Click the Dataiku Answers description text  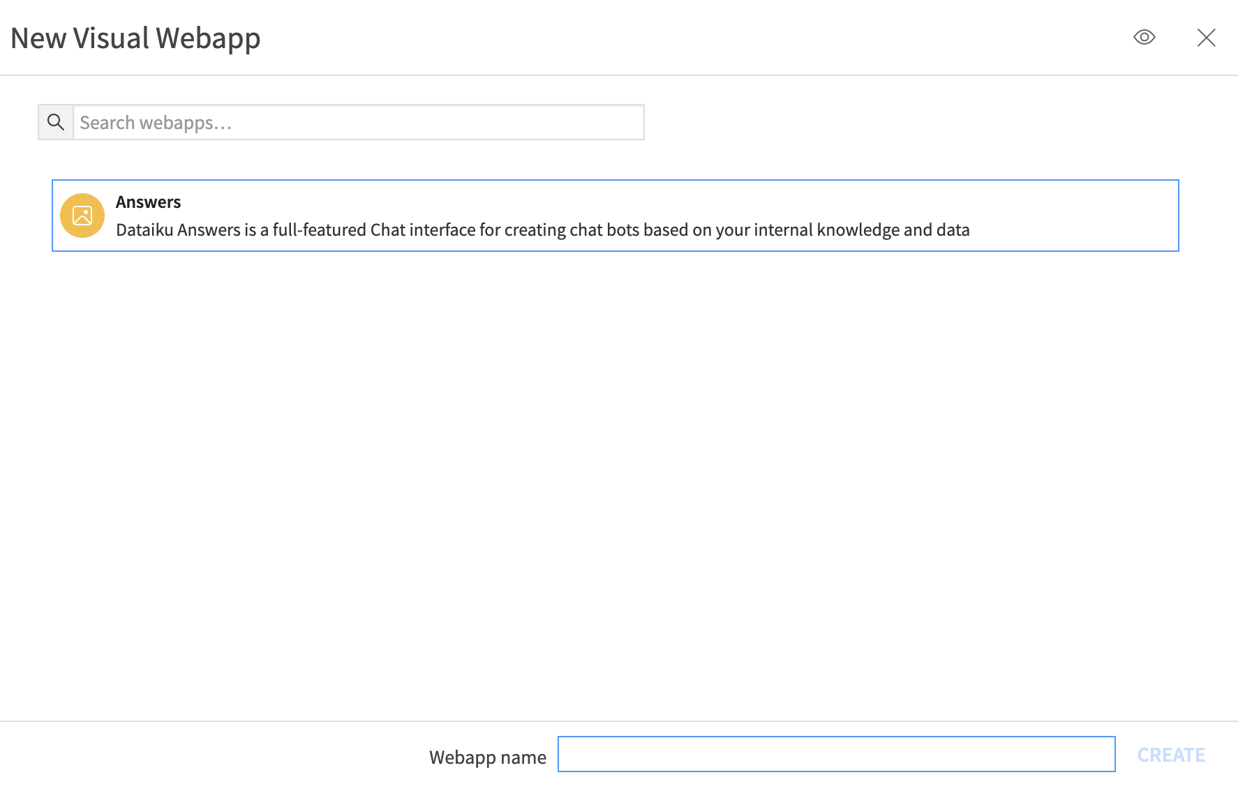(x=542, y=230)
